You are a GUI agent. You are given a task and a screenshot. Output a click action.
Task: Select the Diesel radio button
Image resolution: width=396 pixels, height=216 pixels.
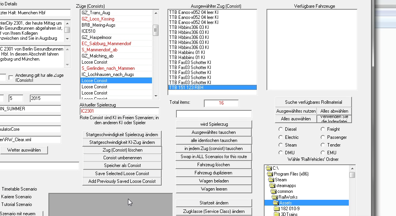280,129
